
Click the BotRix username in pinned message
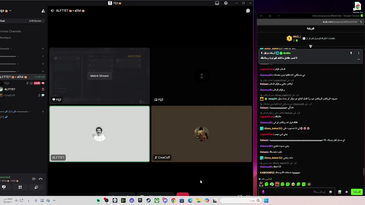tap(287, 53)
